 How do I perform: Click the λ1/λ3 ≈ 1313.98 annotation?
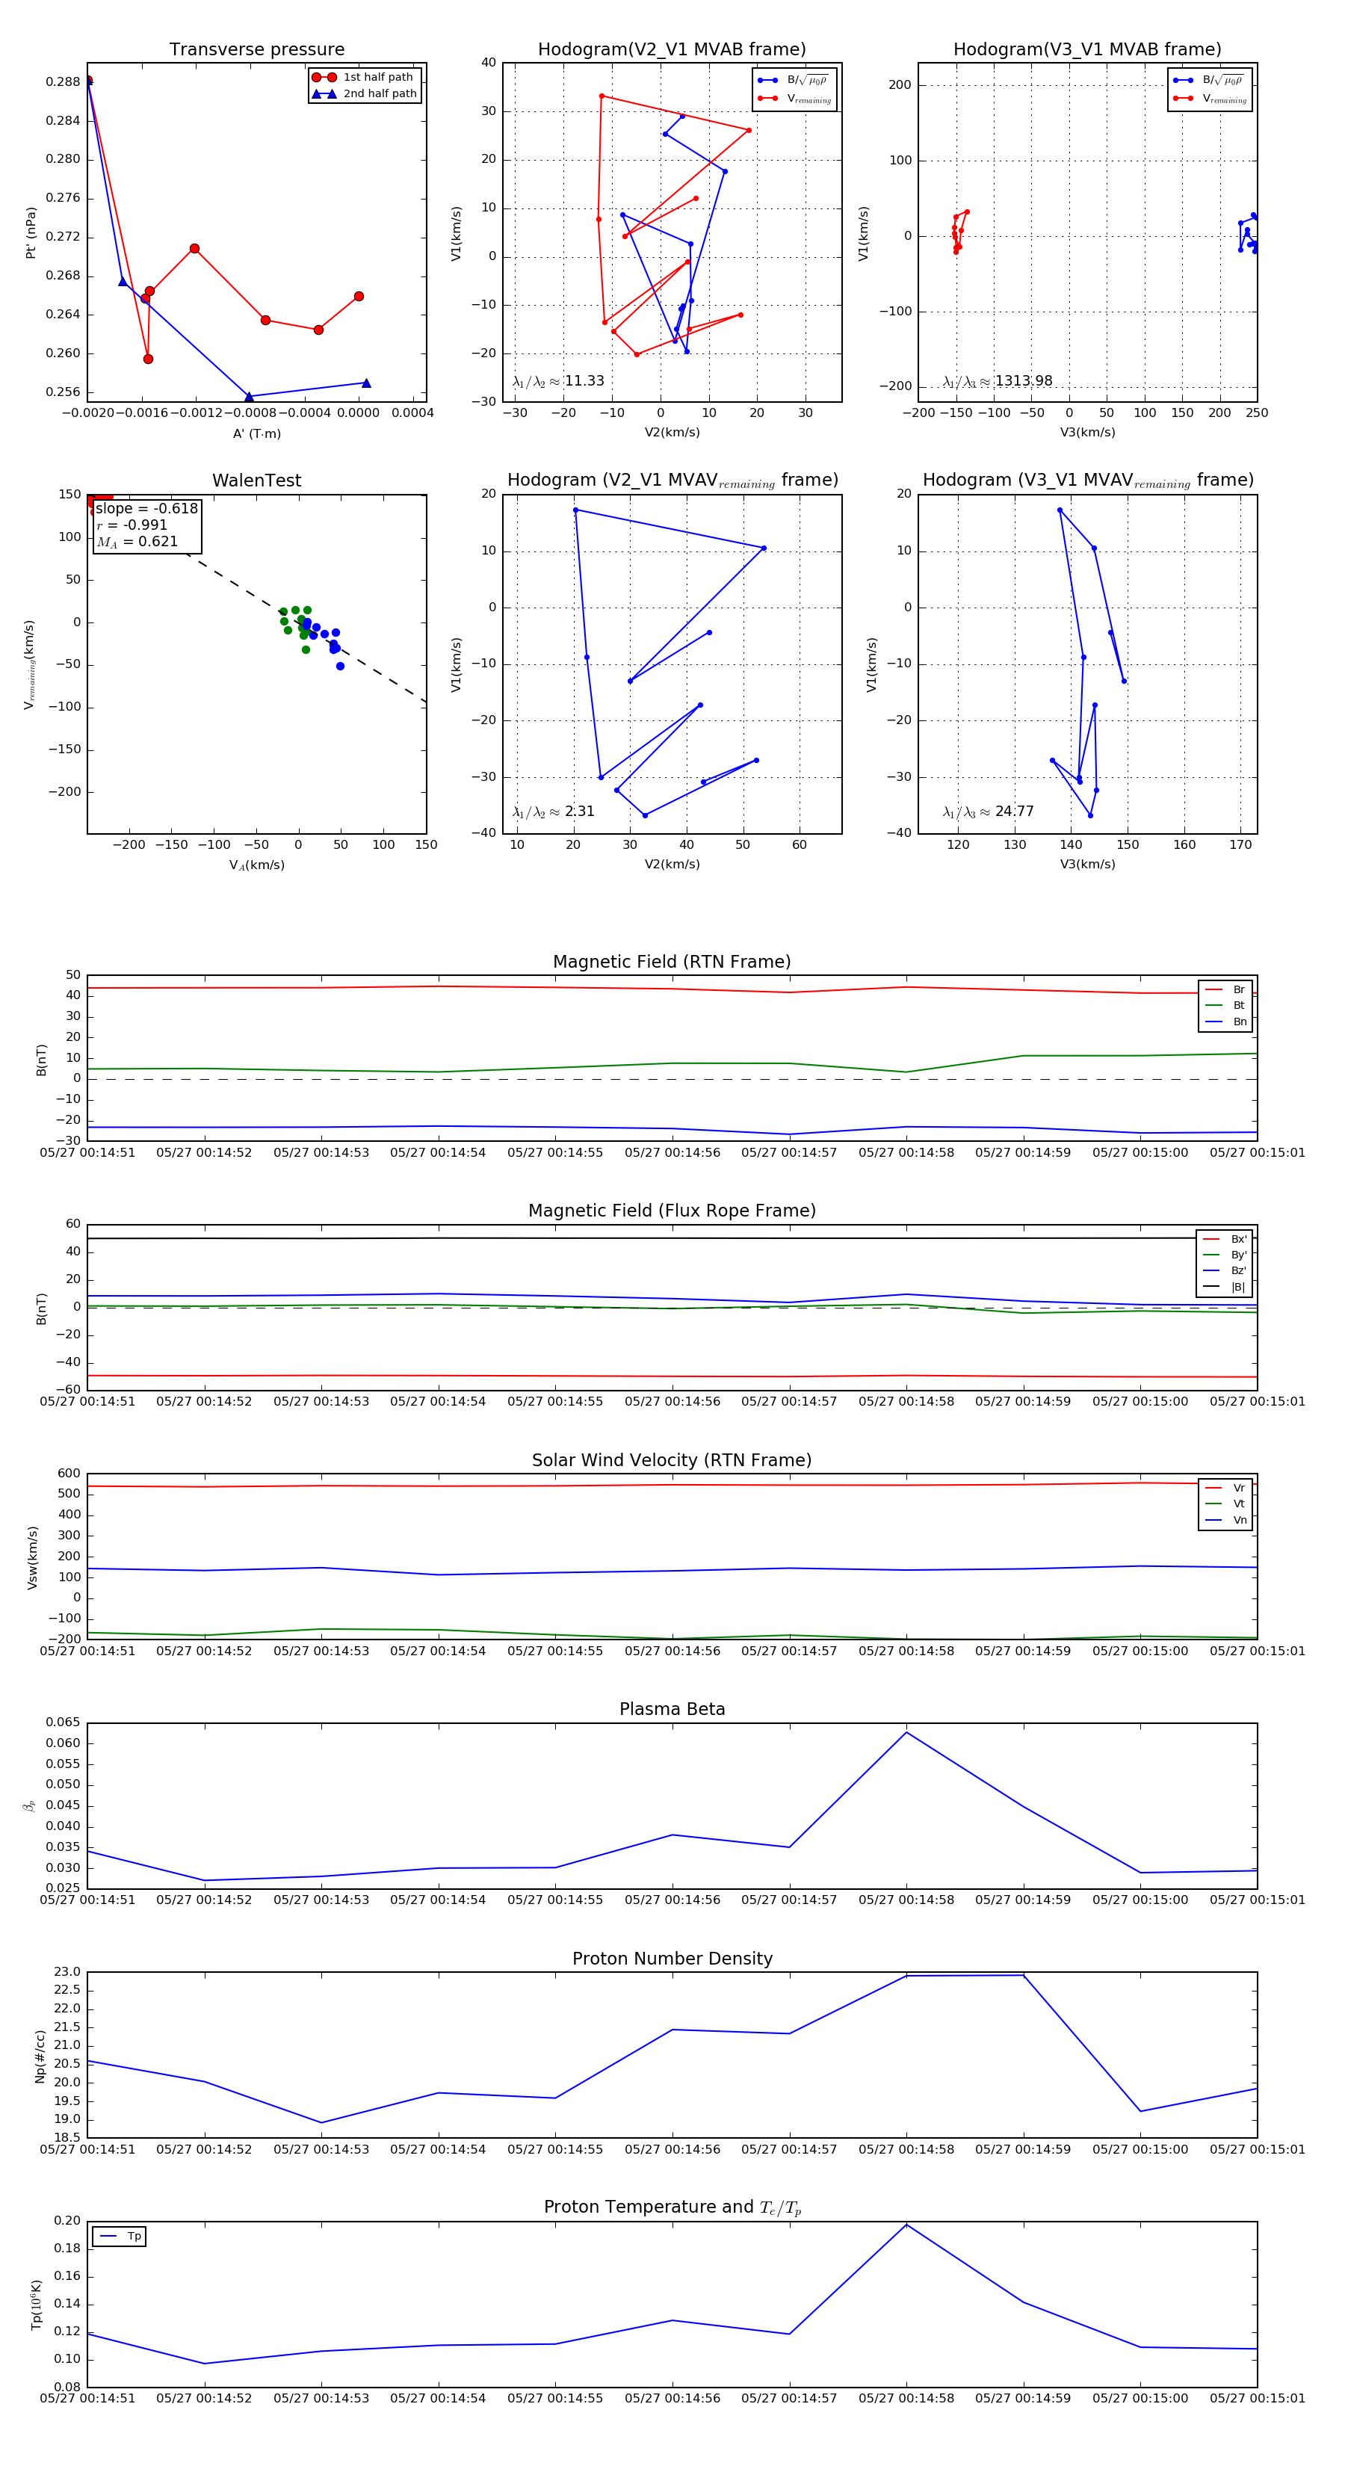(x=998, y=381)
